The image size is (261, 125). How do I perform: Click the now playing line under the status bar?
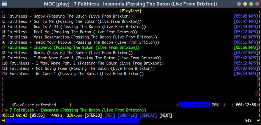coord(76,110)
